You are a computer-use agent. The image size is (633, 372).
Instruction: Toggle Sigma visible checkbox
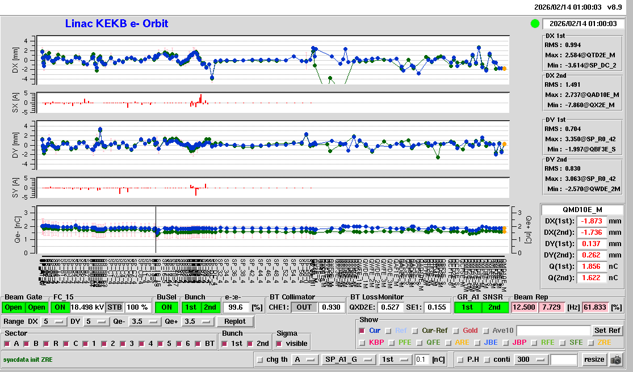click(x=279, y=344)
